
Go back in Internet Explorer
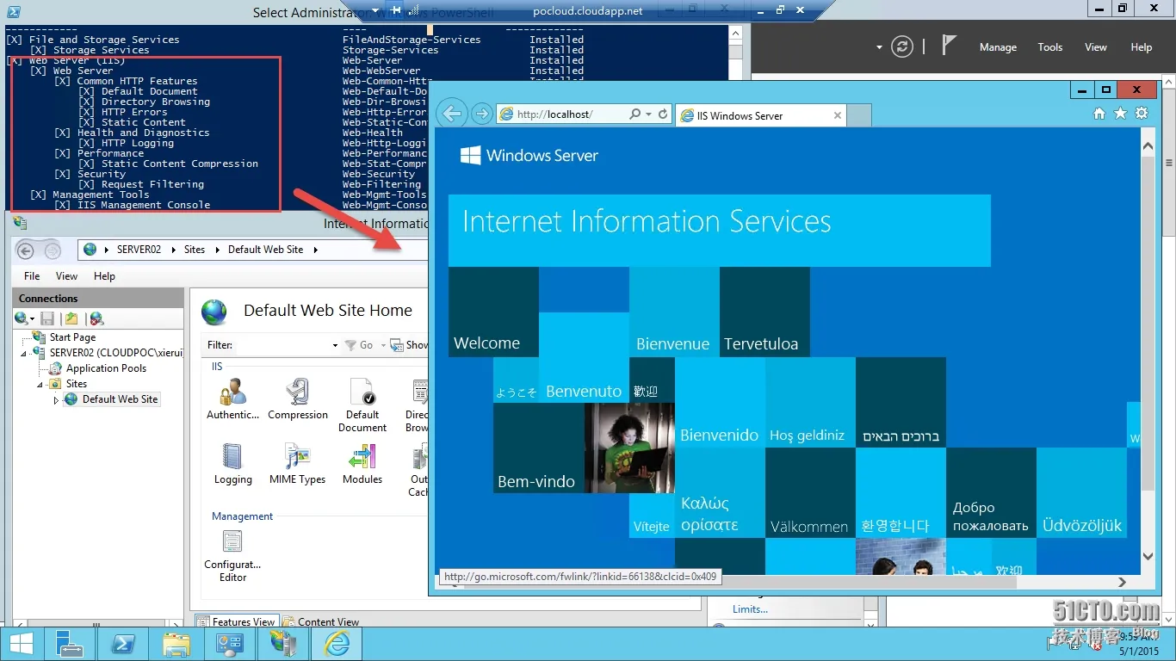(x=452, y=114)
